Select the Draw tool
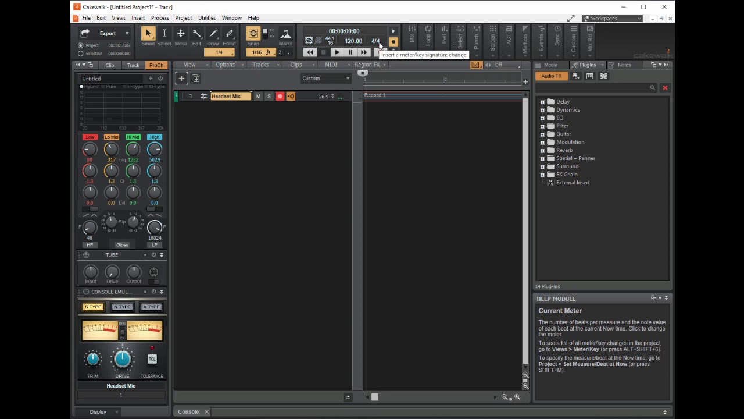 coord(213,34)
